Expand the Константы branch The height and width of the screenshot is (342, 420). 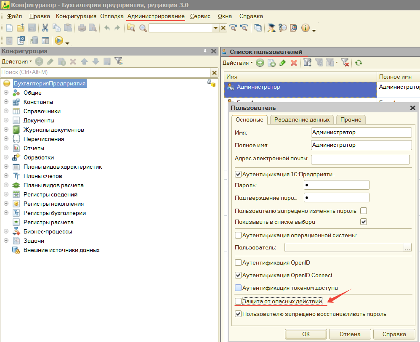coord(6,102)
